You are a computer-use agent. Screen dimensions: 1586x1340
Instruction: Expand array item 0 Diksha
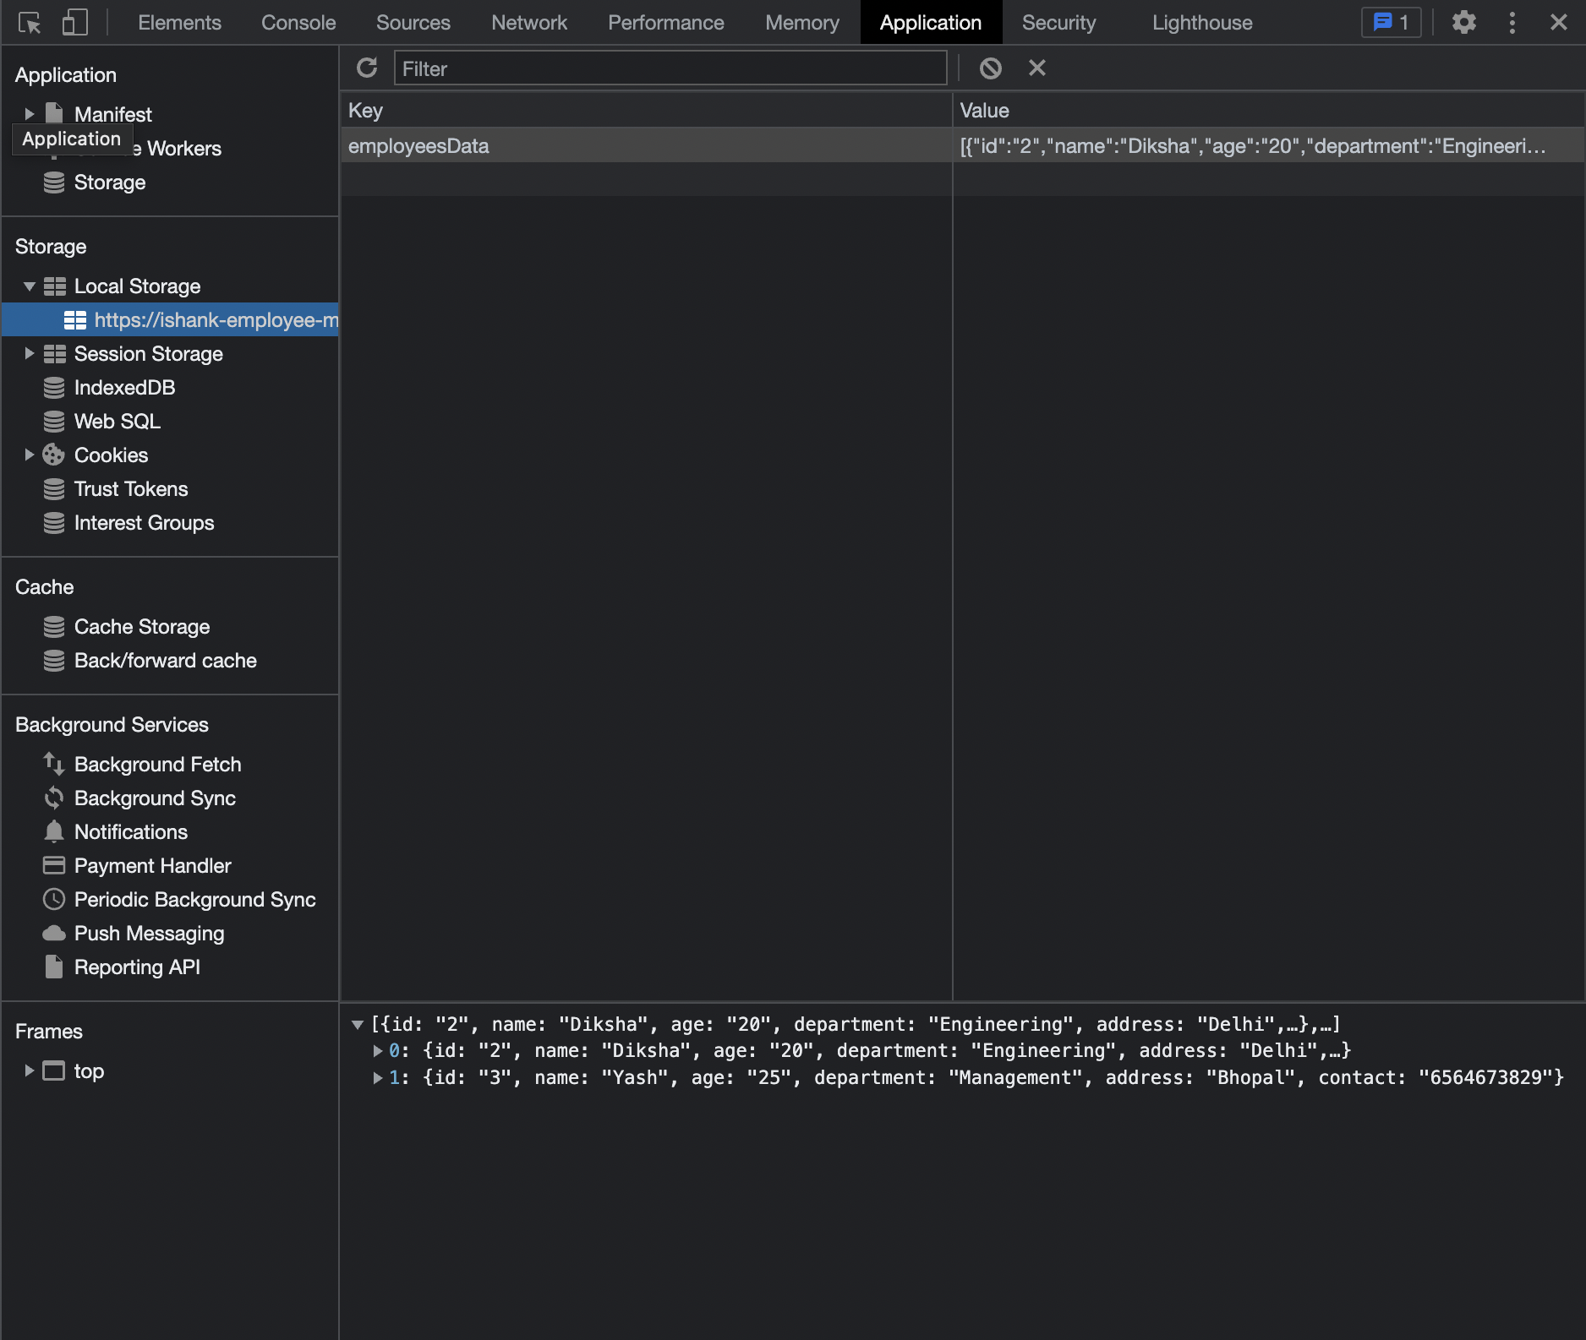tap(378, 1051)
